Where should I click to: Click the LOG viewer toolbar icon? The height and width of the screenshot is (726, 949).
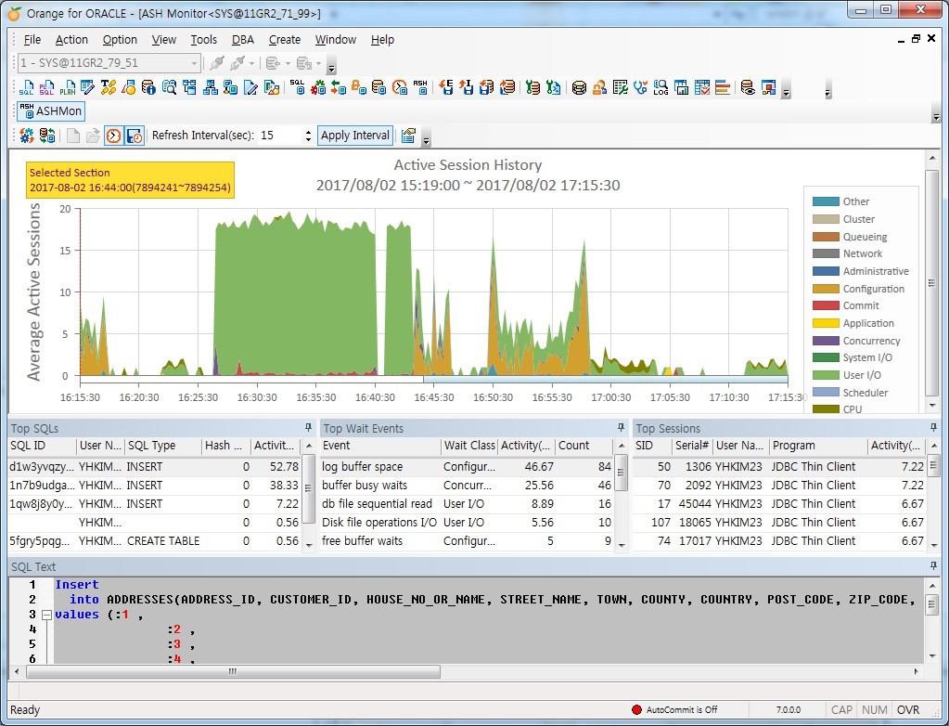tap(660, 88)
